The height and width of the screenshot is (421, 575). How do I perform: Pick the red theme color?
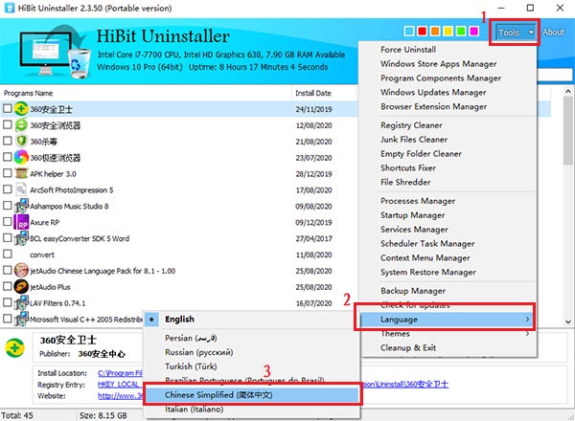[422, 32]
